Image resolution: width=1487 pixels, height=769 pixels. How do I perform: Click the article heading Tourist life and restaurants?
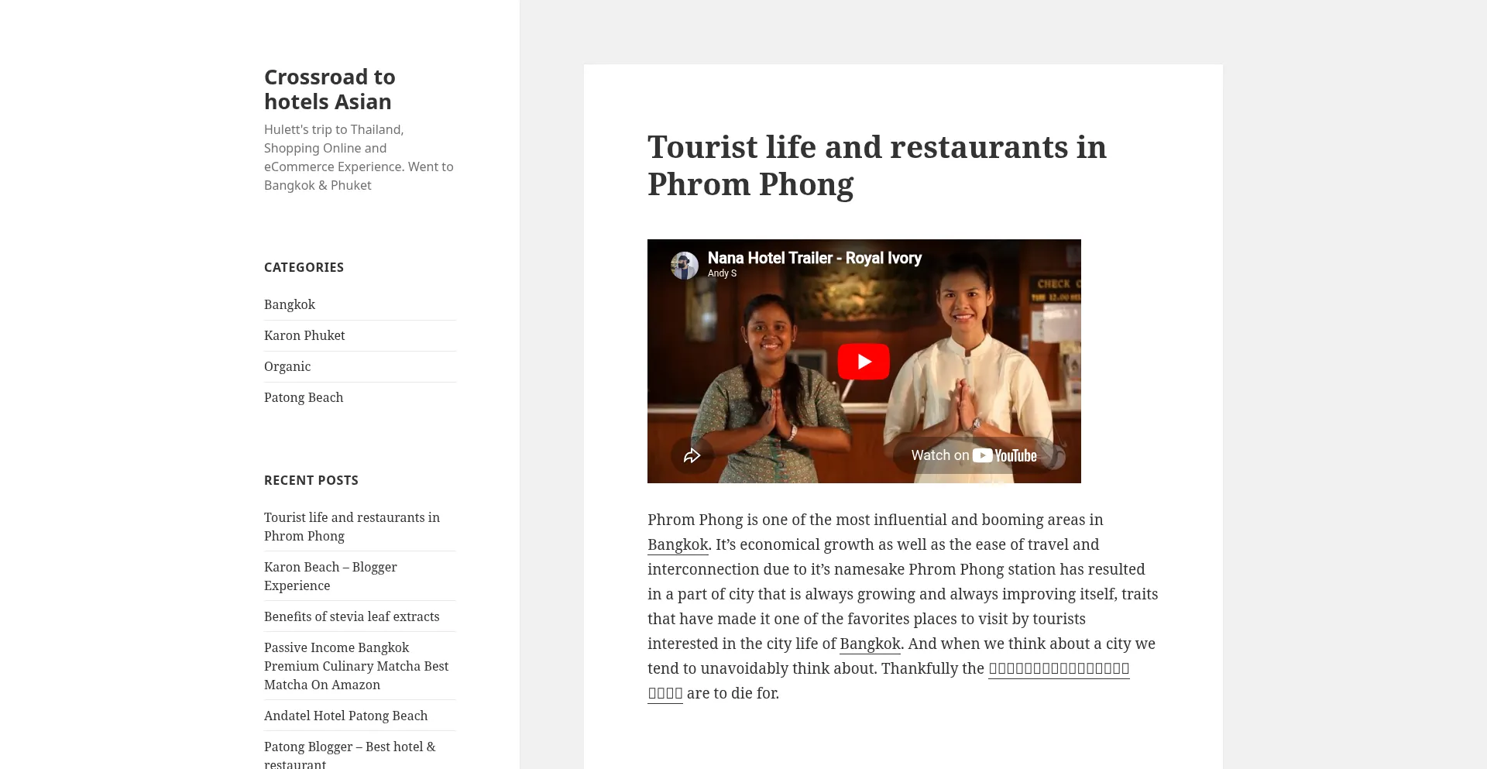click(x=877, y=165)
